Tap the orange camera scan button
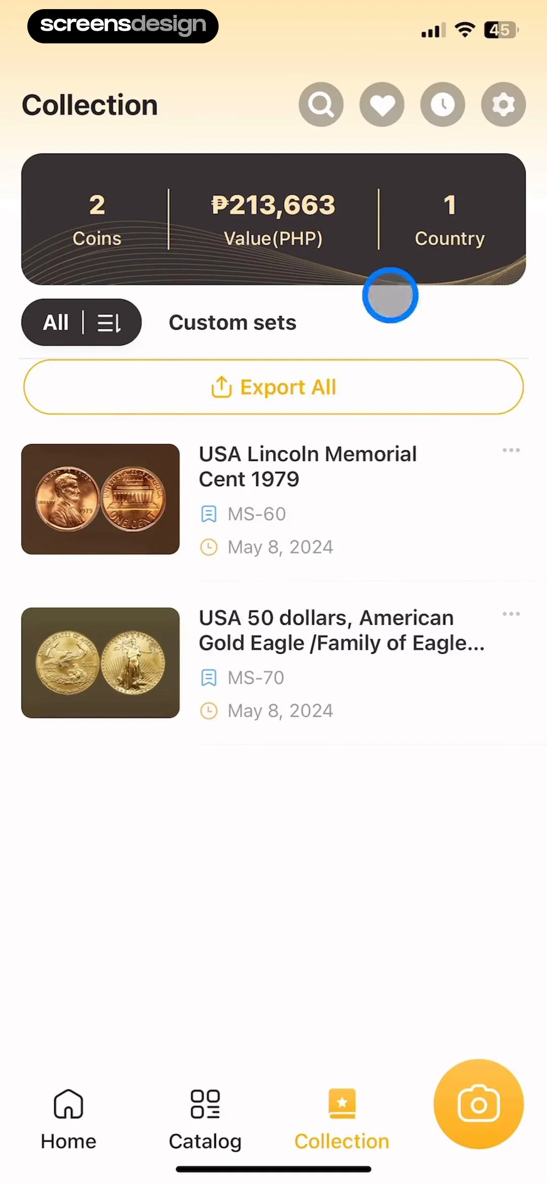547x1183 pixels. (x=479, y=1104)
